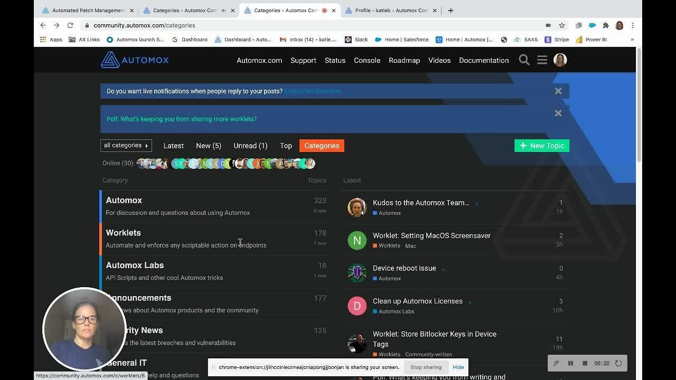Open Chrome three-dot menu

633,25
